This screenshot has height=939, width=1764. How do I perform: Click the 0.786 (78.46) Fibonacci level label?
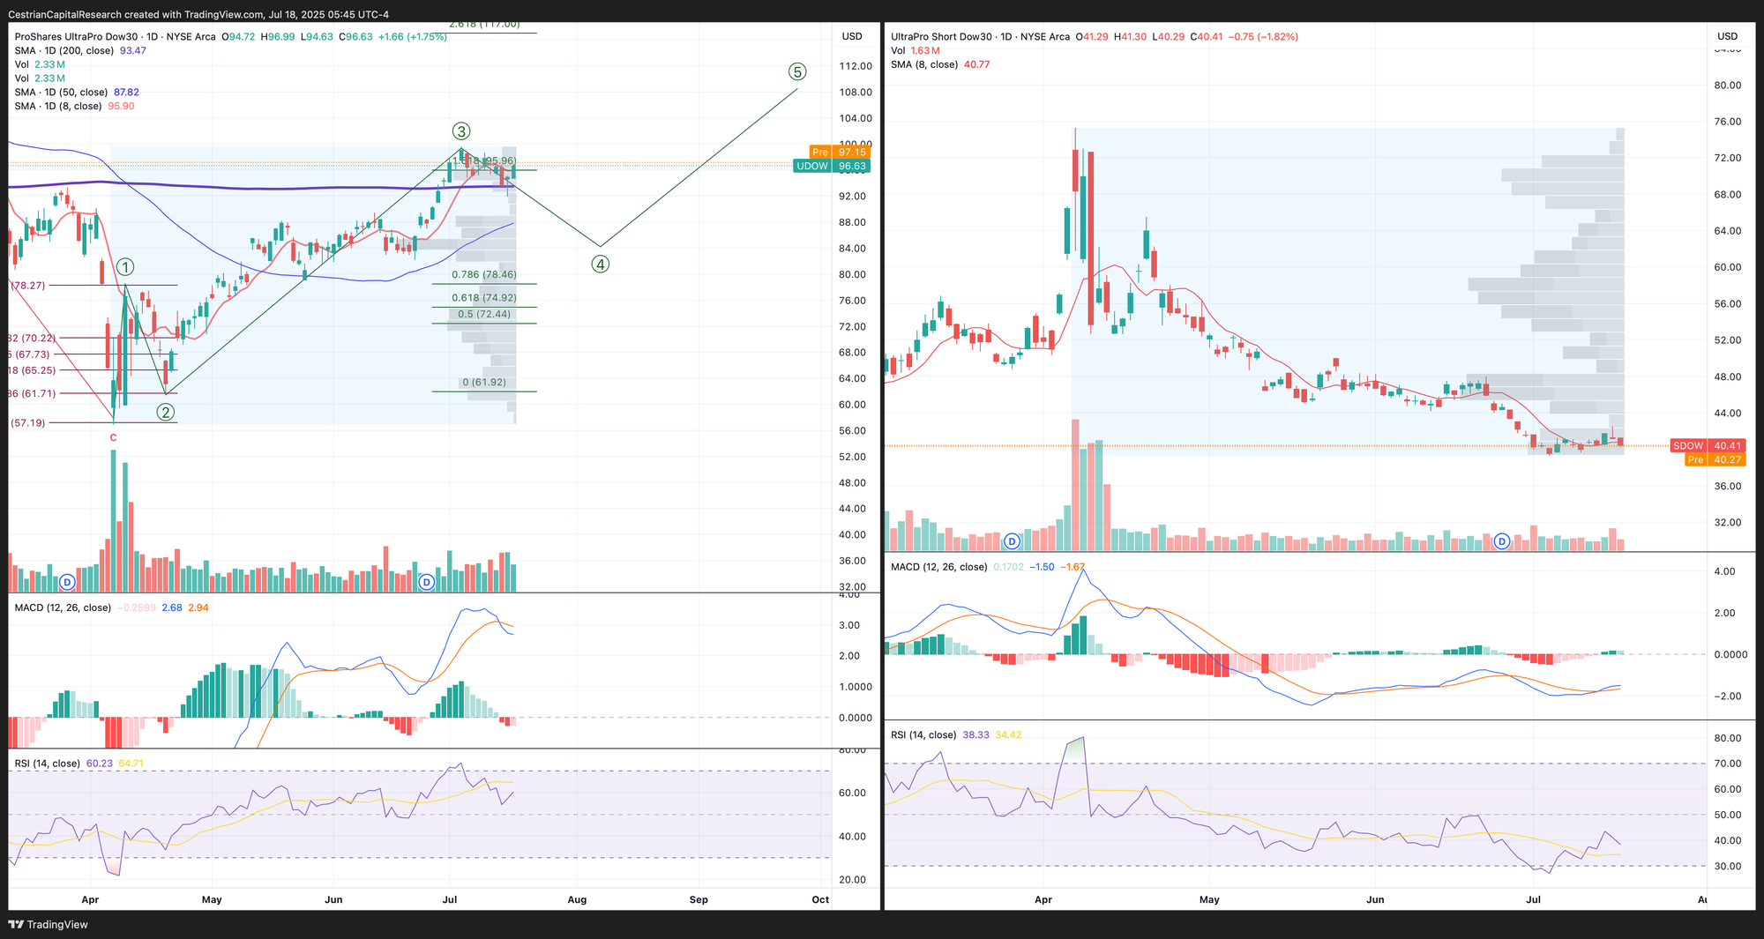point(484,275)
